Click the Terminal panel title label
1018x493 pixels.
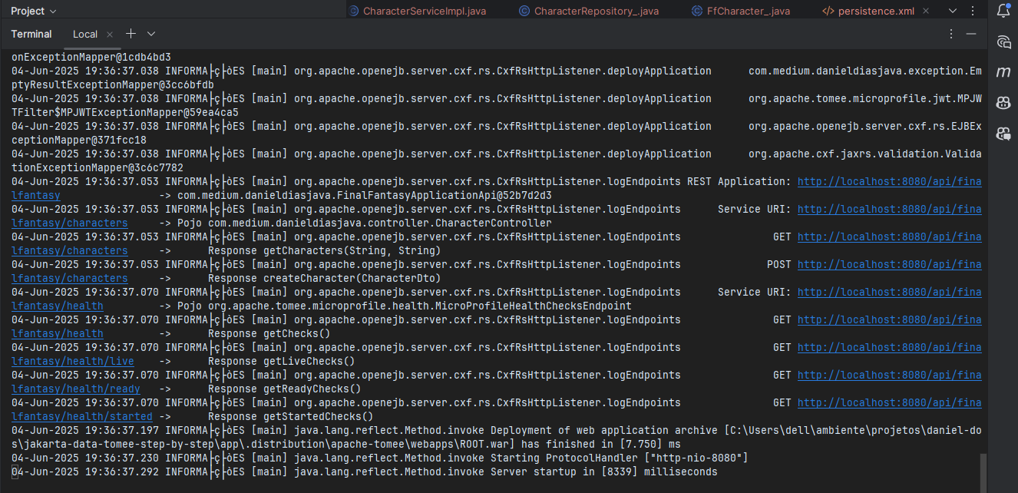31,34
